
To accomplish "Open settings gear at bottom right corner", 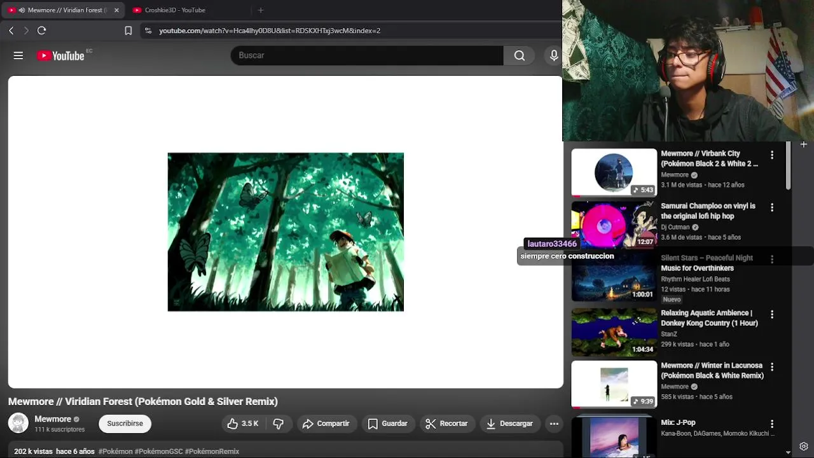I will tap(804, 447).
